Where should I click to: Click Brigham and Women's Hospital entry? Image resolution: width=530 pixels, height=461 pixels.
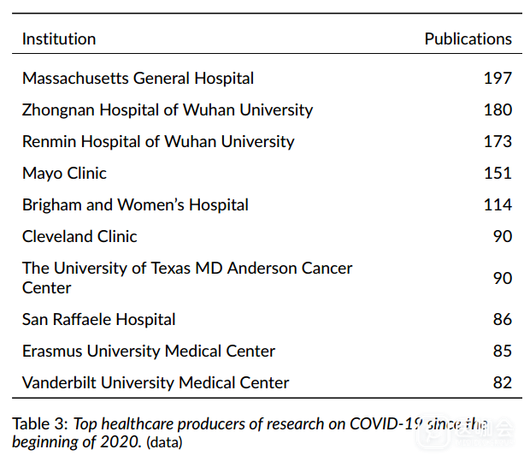[135, 204]
